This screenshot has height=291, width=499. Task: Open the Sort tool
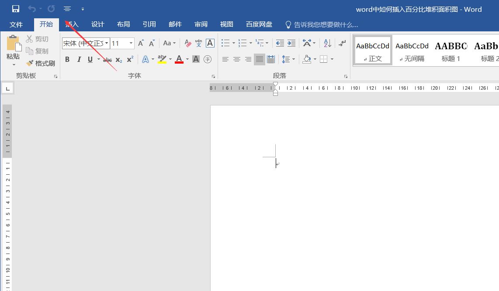coord(327,43)
